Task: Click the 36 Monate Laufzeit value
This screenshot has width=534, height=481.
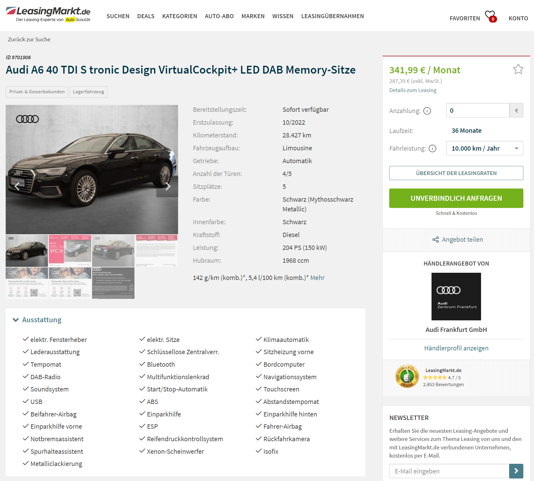Action: 467,131
